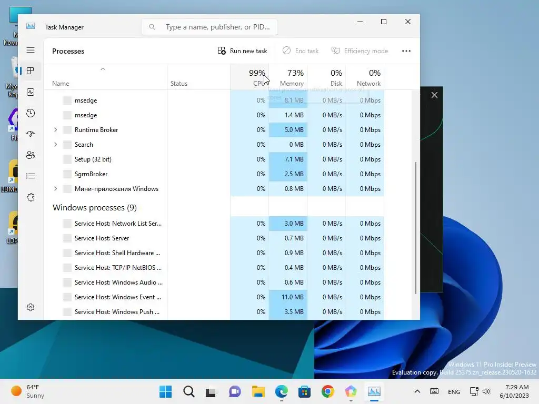Open the Chat app on the taskbar
The width and height of the screenshot is (539, 404).
tap(235, 391)
